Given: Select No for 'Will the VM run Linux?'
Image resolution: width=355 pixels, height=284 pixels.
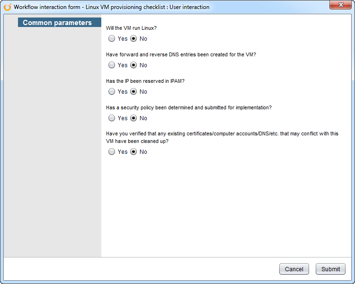Looking at the screenshot, I should click(x=133, y=39).
